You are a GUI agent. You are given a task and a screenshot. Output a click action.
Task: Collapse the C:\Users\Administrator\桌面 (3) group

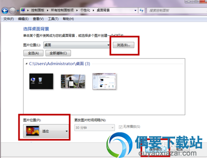(x=26, y=64)
